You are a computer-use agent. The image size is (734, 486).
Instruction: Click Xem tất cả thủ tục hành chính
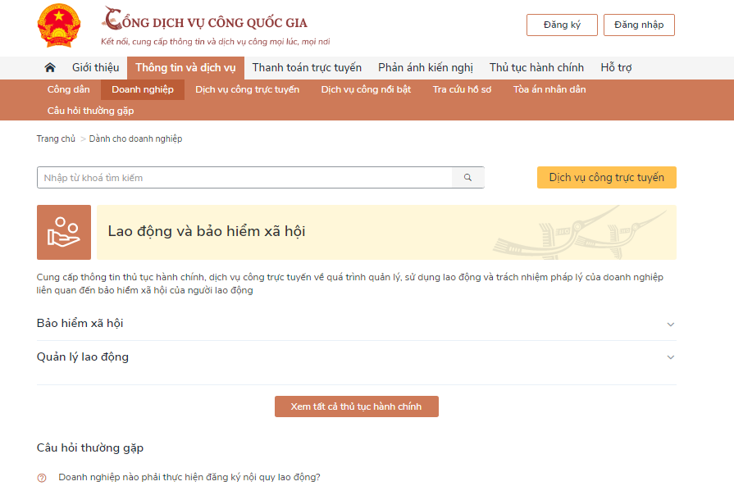pos(356,407)
